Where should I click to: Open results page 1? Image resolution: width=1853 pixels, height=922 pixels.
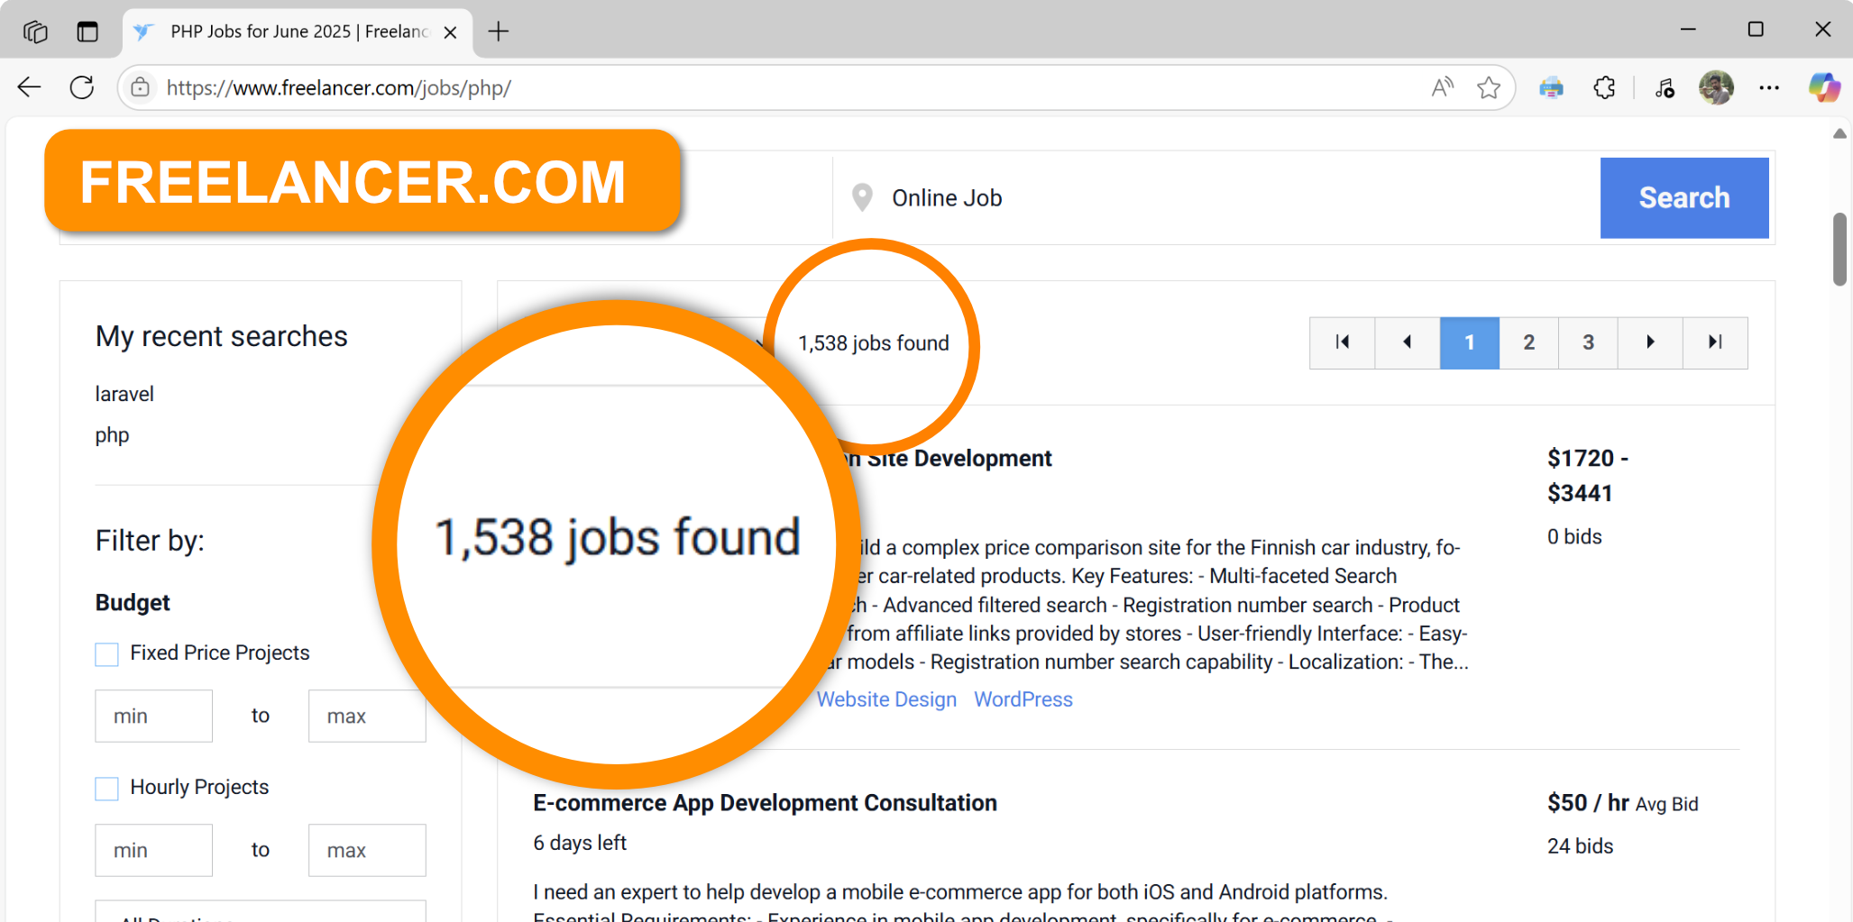point(1470,342)
